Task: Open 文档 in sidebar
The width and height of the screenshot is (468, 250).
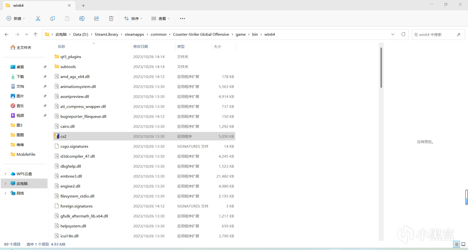Action: [x=17, y=86]
